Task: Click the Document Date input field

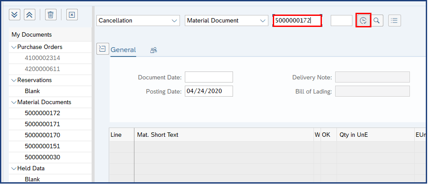Action: click(209, 77)
